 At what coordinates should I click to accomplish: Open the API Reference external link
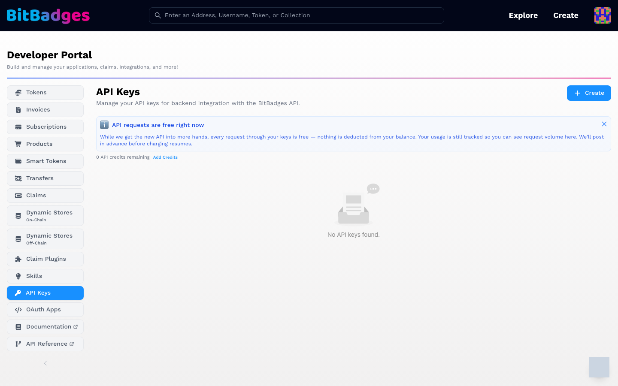(x=45, y=344)
